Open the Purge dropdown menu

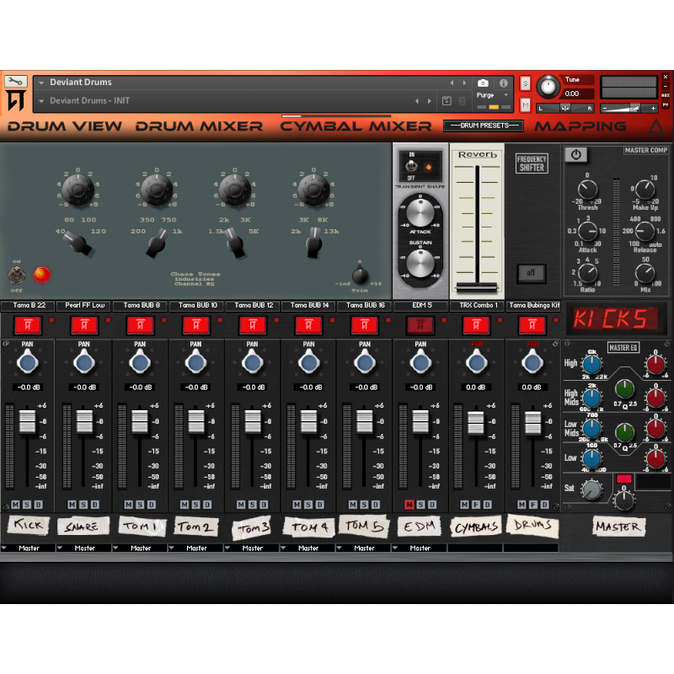492,95
